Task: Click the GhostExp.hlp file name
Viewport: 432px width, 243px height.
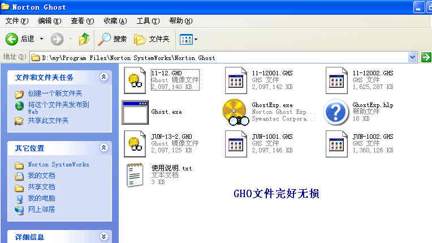Action: [x=373, y=105]
